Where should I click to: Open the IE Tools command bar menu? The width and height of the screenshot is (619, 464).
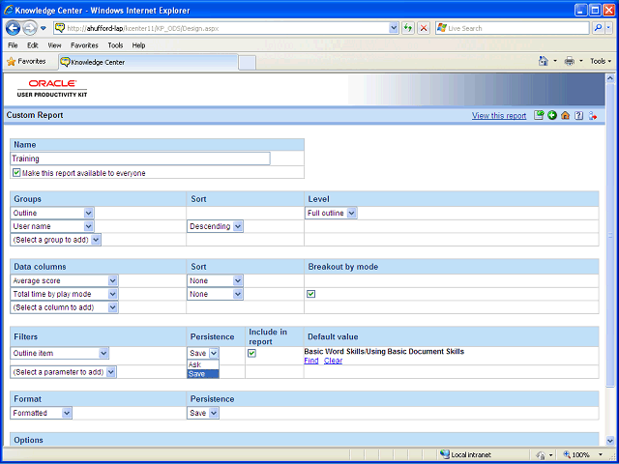click(601, 61)
